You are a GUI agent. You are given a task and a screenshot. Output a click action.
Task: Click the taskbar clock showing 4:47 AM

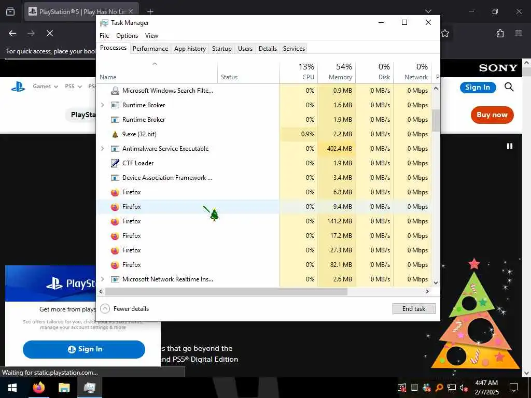click(x=486, y=388)
